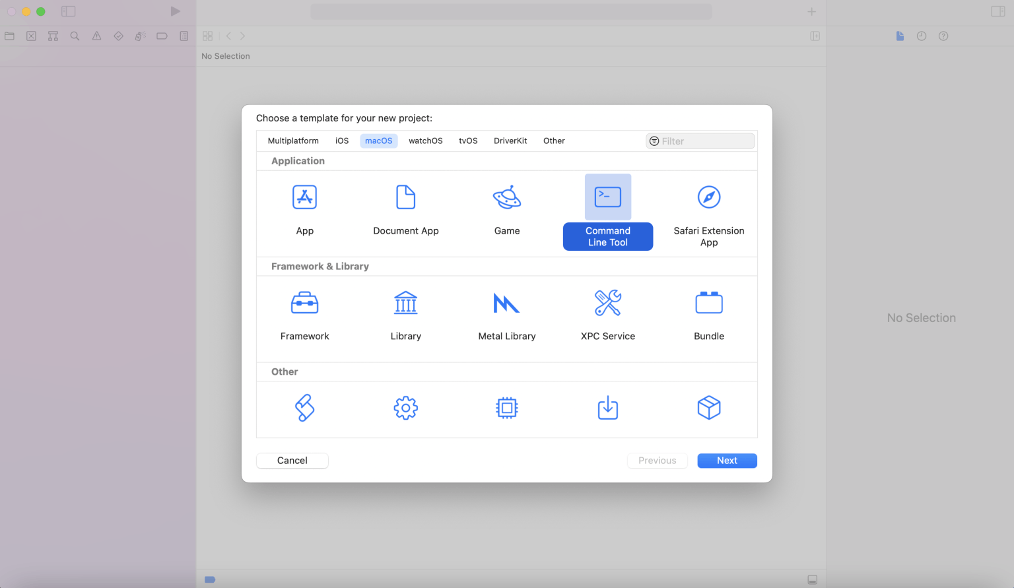Screen dimensions: 1014x588
Task: Select the Command Line Tool template
Action: [608, 212]
